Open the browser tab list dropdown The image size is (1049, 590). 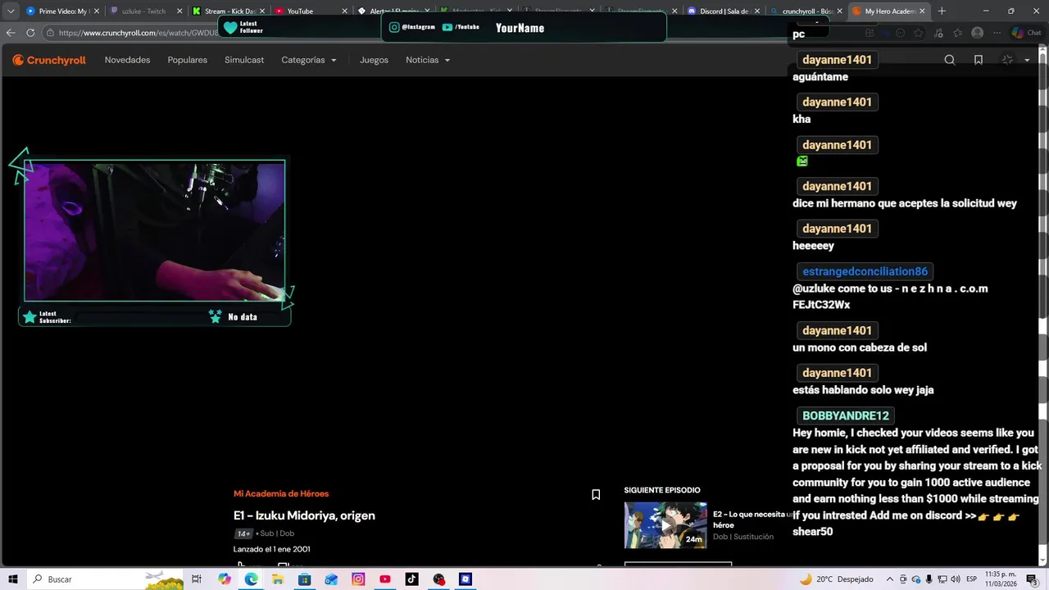(x=11, y=11)
